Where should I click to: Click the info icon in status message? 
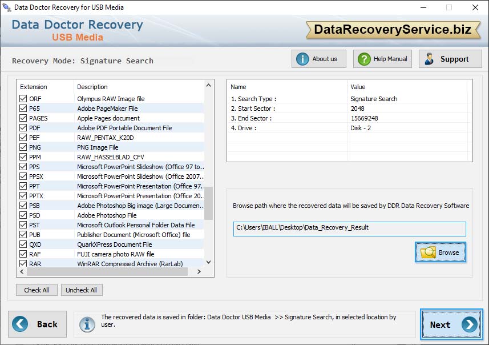[x=87, y=324]
